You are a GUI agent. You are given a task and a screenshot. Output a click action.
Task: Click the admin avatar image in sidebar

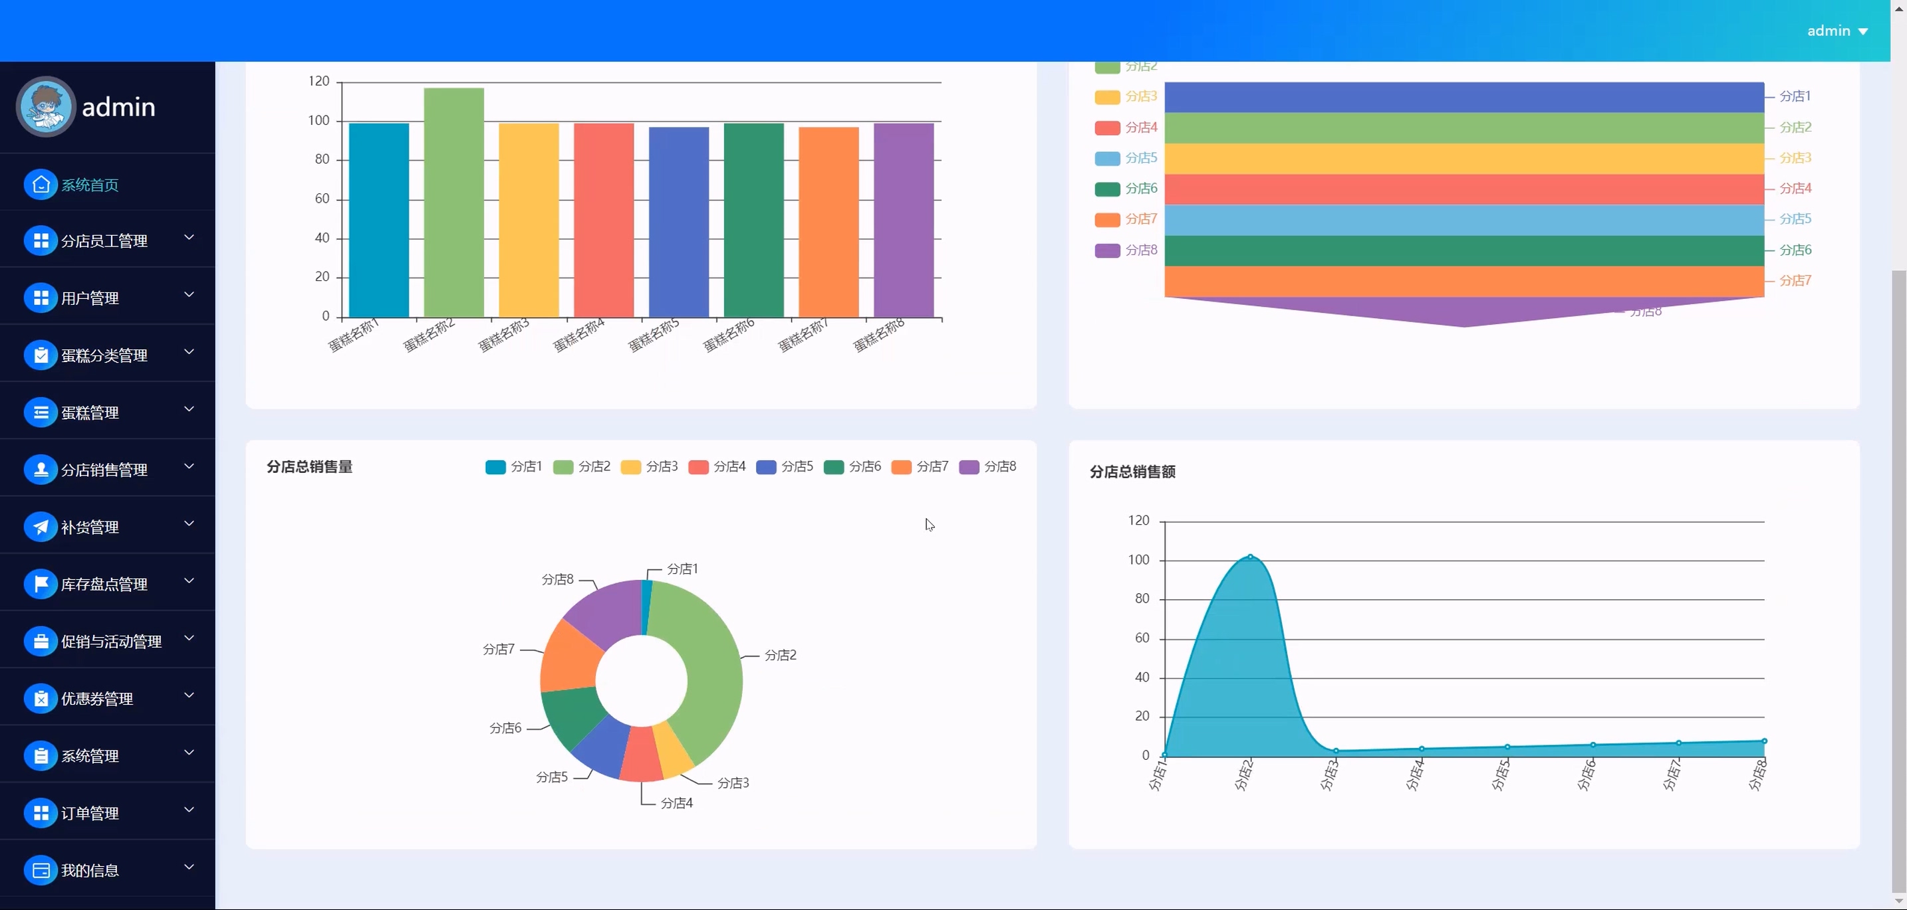pyautogui.click(x=45, y=107)
